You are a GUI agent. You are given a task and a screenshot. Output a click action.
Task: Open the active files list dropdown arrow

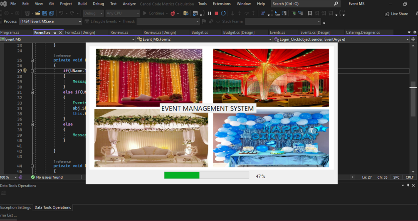tap(409, 32)
